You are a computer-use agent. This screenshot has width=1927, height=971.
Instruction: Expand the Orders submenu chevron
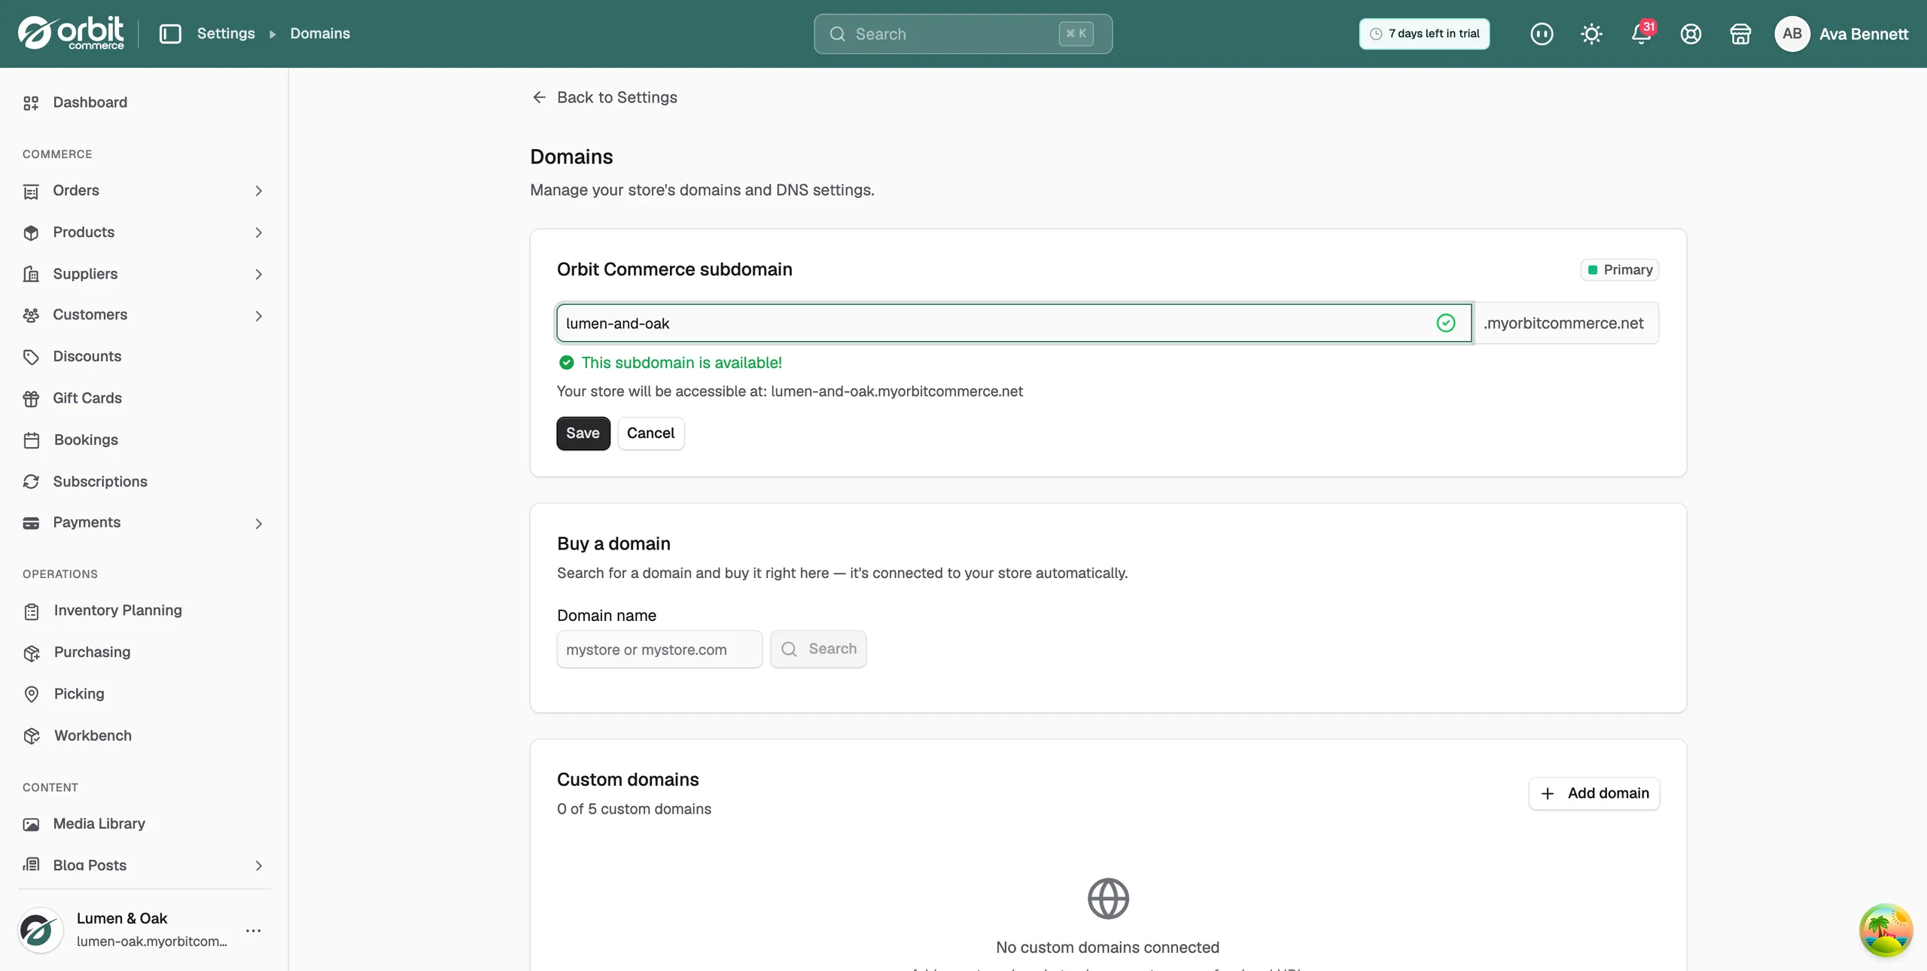(x=258, y=191)
